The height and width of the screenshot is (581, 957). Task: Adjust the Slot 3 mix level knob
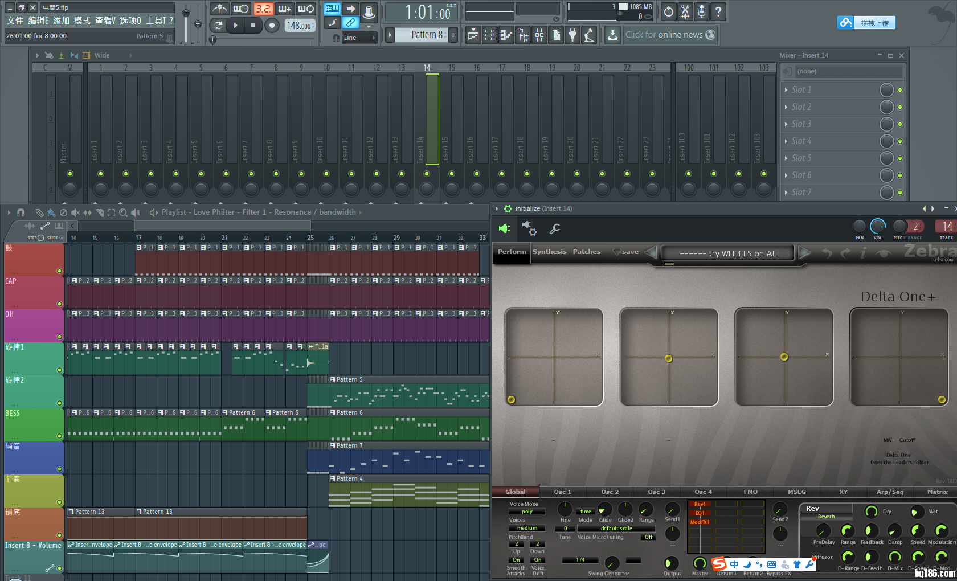click(886, 124)
